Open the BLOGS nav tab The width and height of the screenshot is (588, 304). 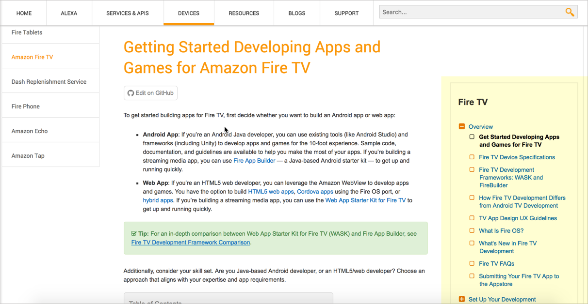click(297, 13)
